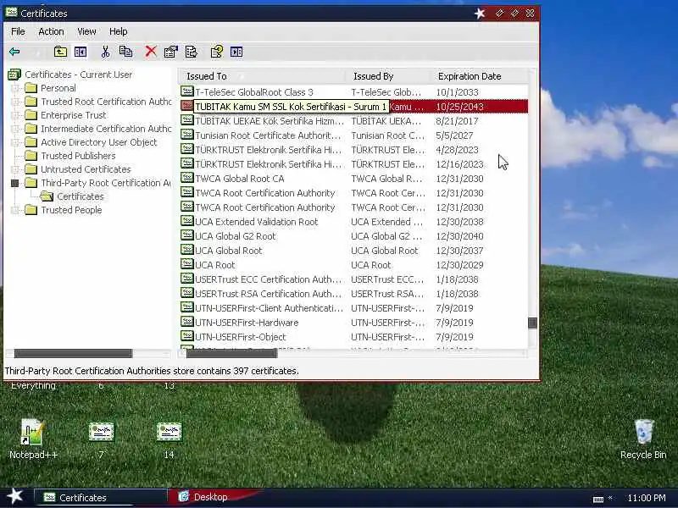The image size is (678, 508).
Task: Expand the Personal tree node
Action: (x=15, y=88)
